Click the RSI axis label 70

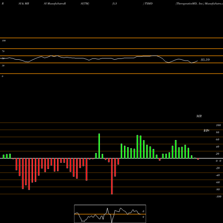[3, 51]
